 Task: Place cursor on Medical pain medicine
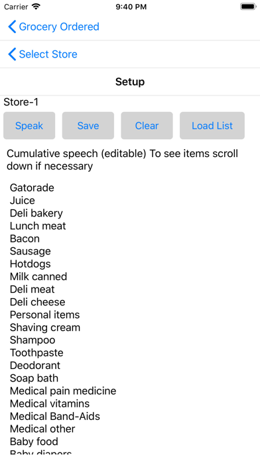(x=63, y=391)
